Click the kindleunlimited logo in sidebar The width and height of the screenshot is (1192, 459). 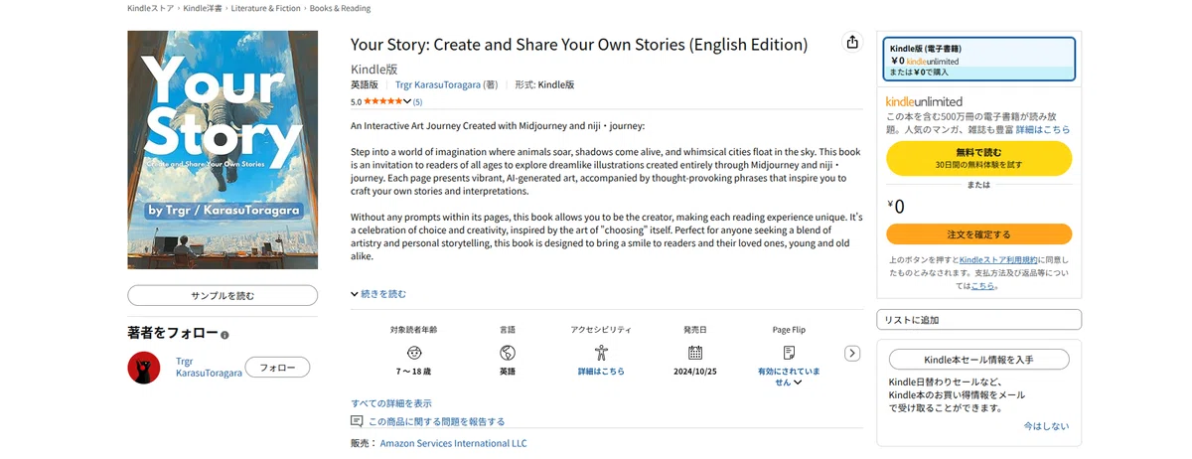(924, 101)
